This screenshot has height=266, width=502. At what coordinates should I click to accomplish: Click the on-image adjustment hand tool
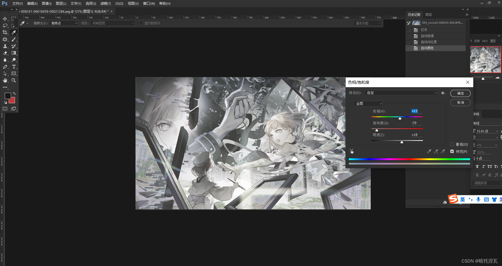tap(352, 151)
